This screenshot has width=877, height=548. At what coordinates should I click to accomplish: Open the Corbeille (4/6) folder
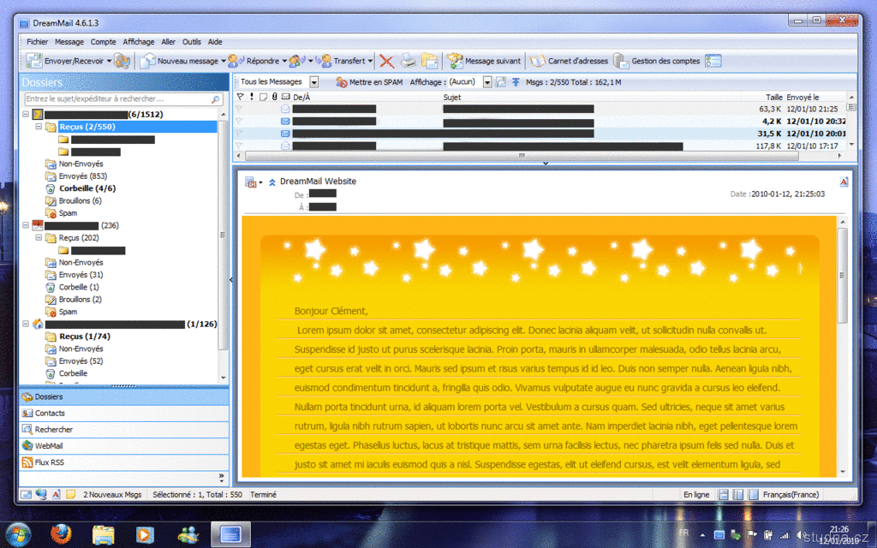pyautogui.click(x=87, y=188)
